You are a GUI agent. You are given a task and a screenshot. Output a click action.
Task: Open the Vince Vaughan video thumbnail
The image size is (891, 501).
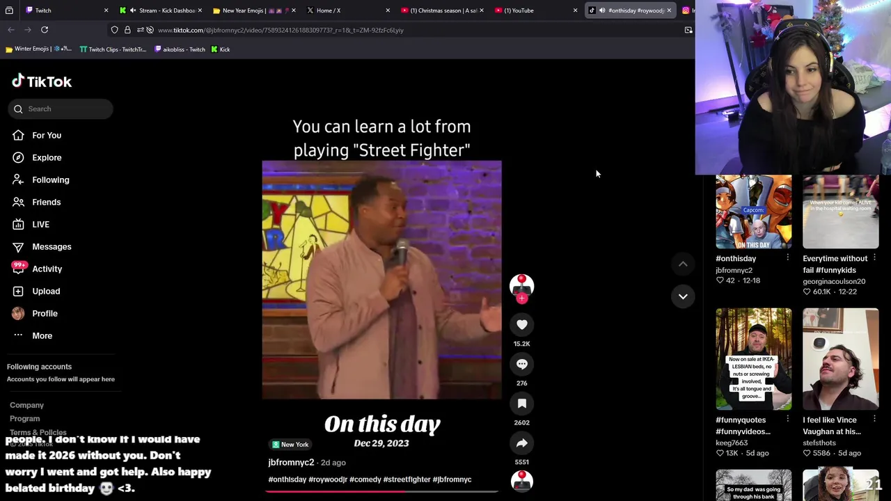point(841,359)
